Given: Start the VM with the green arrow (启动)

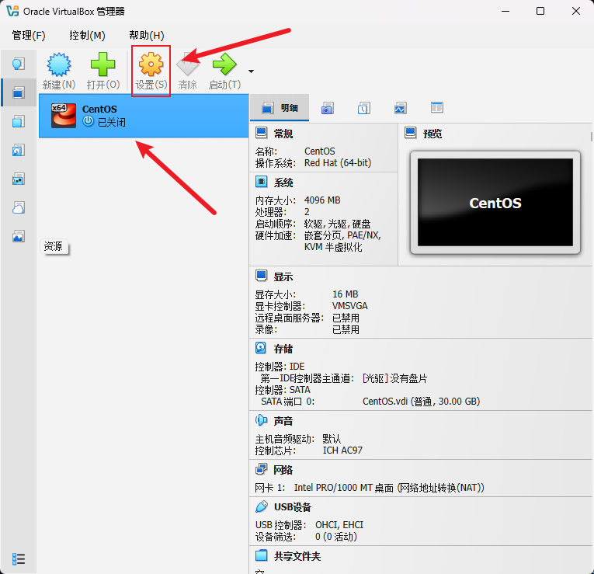Looking at the screenshot, I should pyautogui.click(x=224, y=71).
